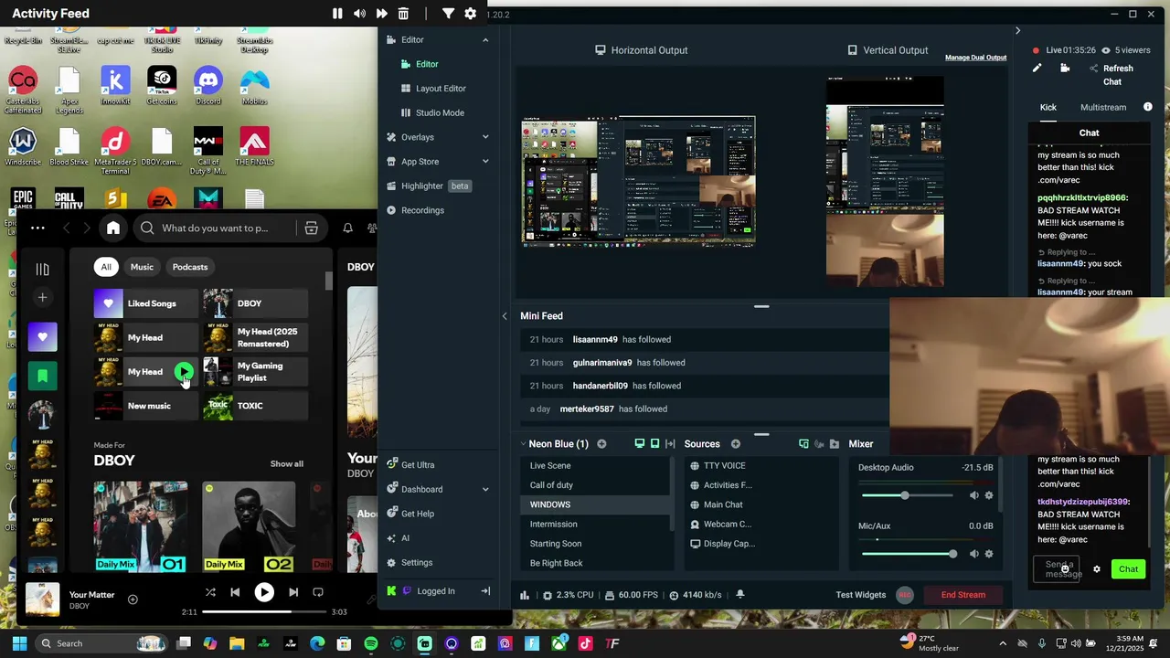The image size is (1170, 658).
Task: Select the Horizontal Output view
Action: 641,50
